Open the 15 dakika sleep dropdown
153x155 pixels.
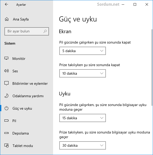tap(83, 118)
